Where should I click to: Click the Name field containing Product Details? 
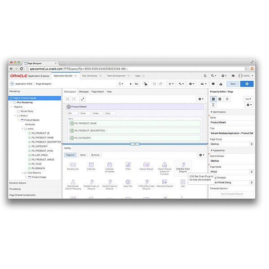231,122
